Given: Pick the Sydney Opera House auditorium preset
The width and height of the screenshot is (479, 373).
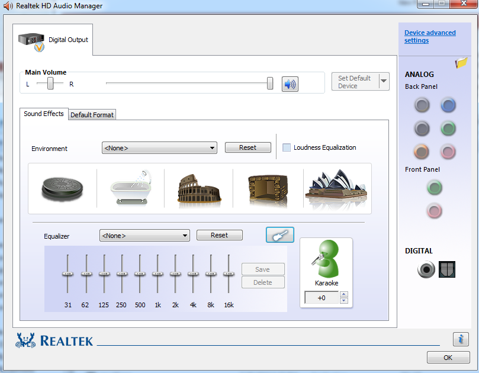Looking at the screenshot, I should tap(336, 188).
